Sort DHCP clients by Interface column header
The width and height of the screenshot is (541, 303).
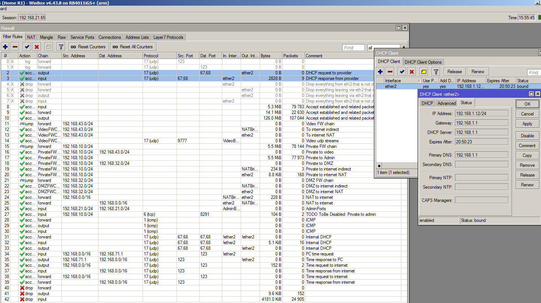pos(400,81)
